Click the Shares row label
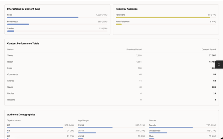The width and height of the screenshot is (223, 139). (11, 81)
